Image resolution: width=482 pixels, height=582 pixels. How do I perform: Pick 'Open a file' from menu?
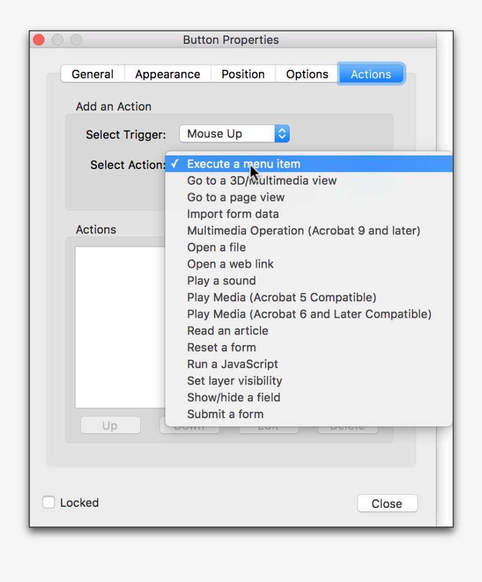tap(216, 248)
